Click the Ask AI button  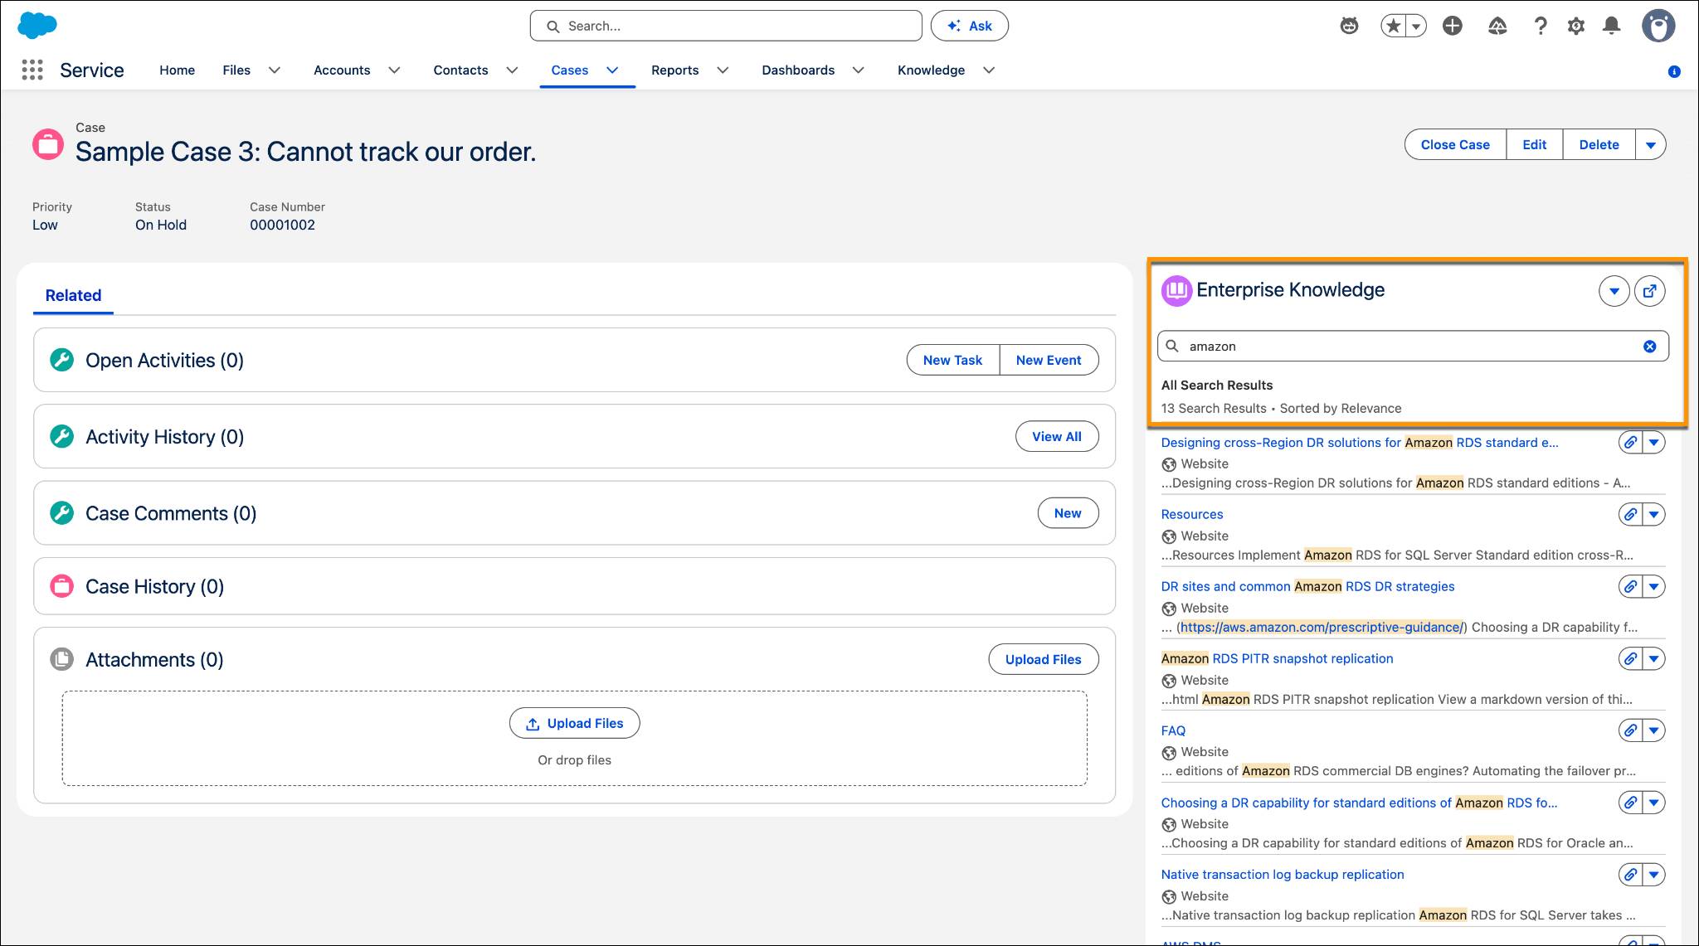pos(970,26)
